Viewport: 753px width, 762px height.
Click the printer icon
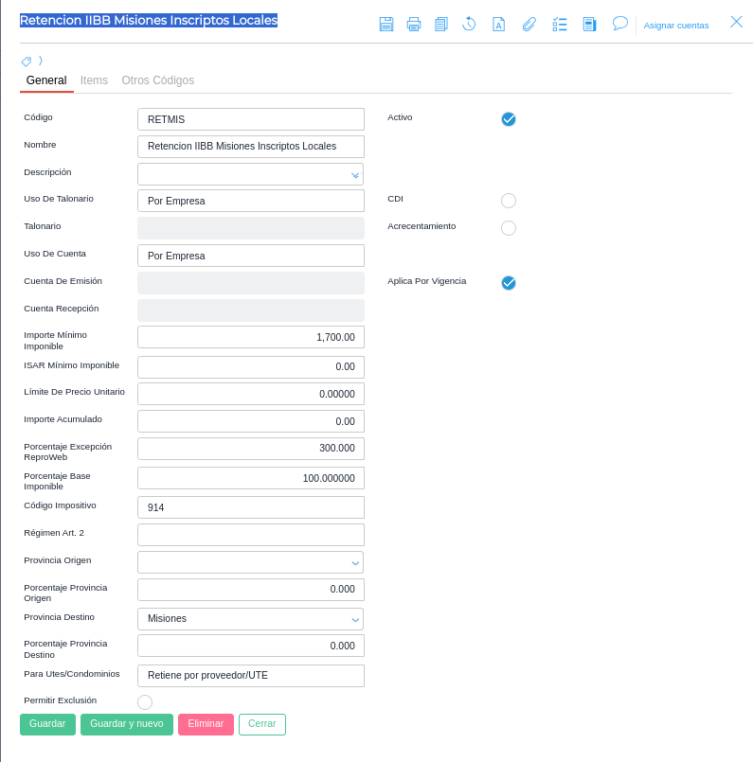point(414,25)
